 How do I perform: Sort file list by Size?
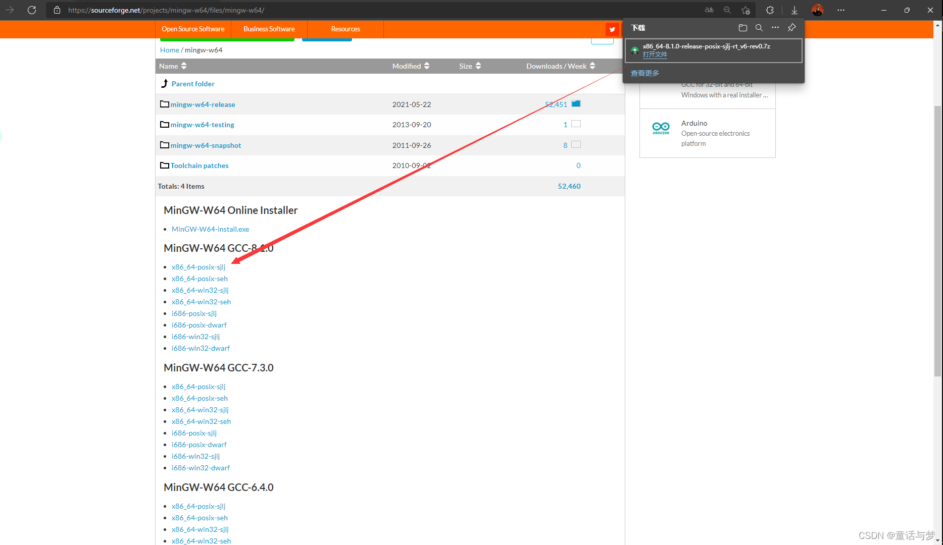coord(470,66)
